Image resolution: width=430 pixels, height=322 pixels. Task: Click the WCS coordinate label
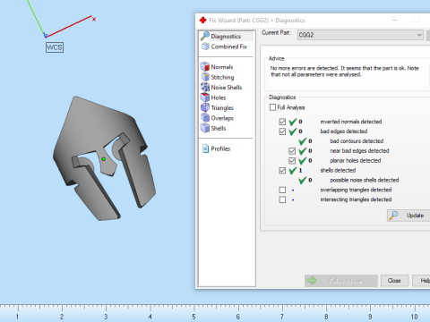[55, 47]
